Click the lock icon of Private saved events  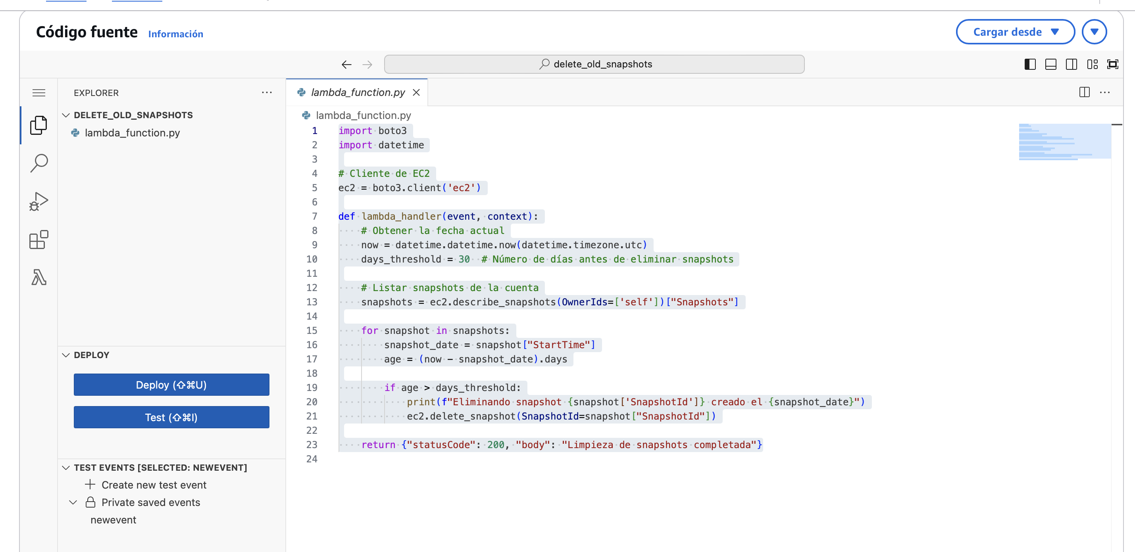(90, 502)
